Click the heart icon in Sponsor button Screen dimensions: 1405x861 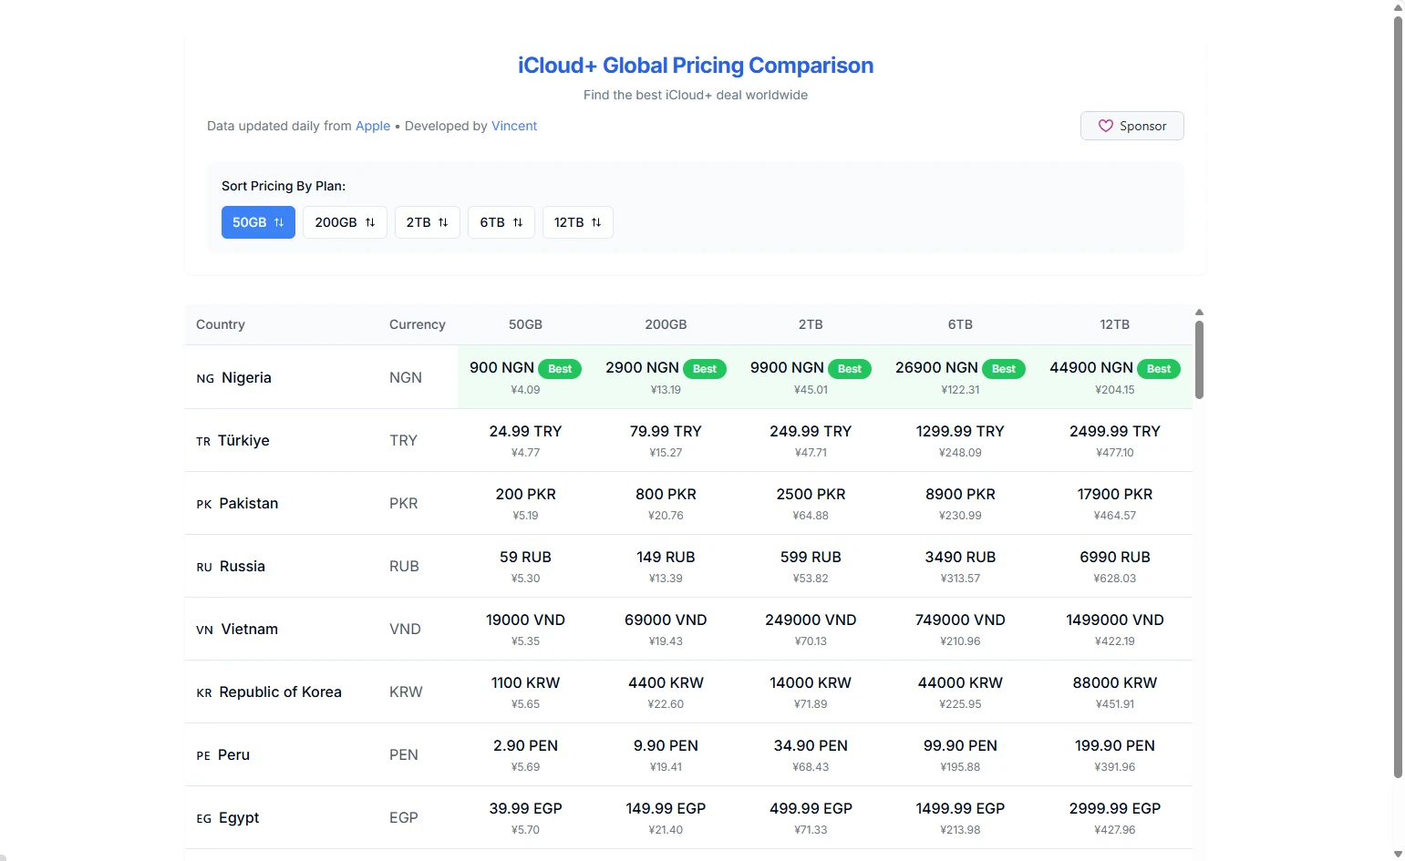[1105, 126]
